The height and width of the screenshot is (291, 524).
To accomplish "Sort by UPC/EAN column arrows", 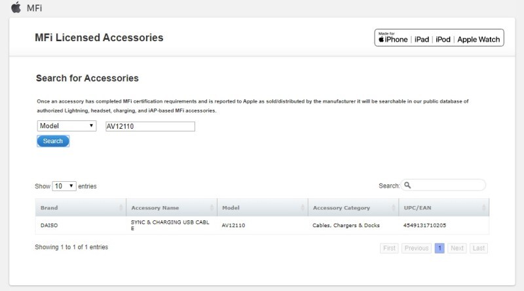I will (483, 208).
